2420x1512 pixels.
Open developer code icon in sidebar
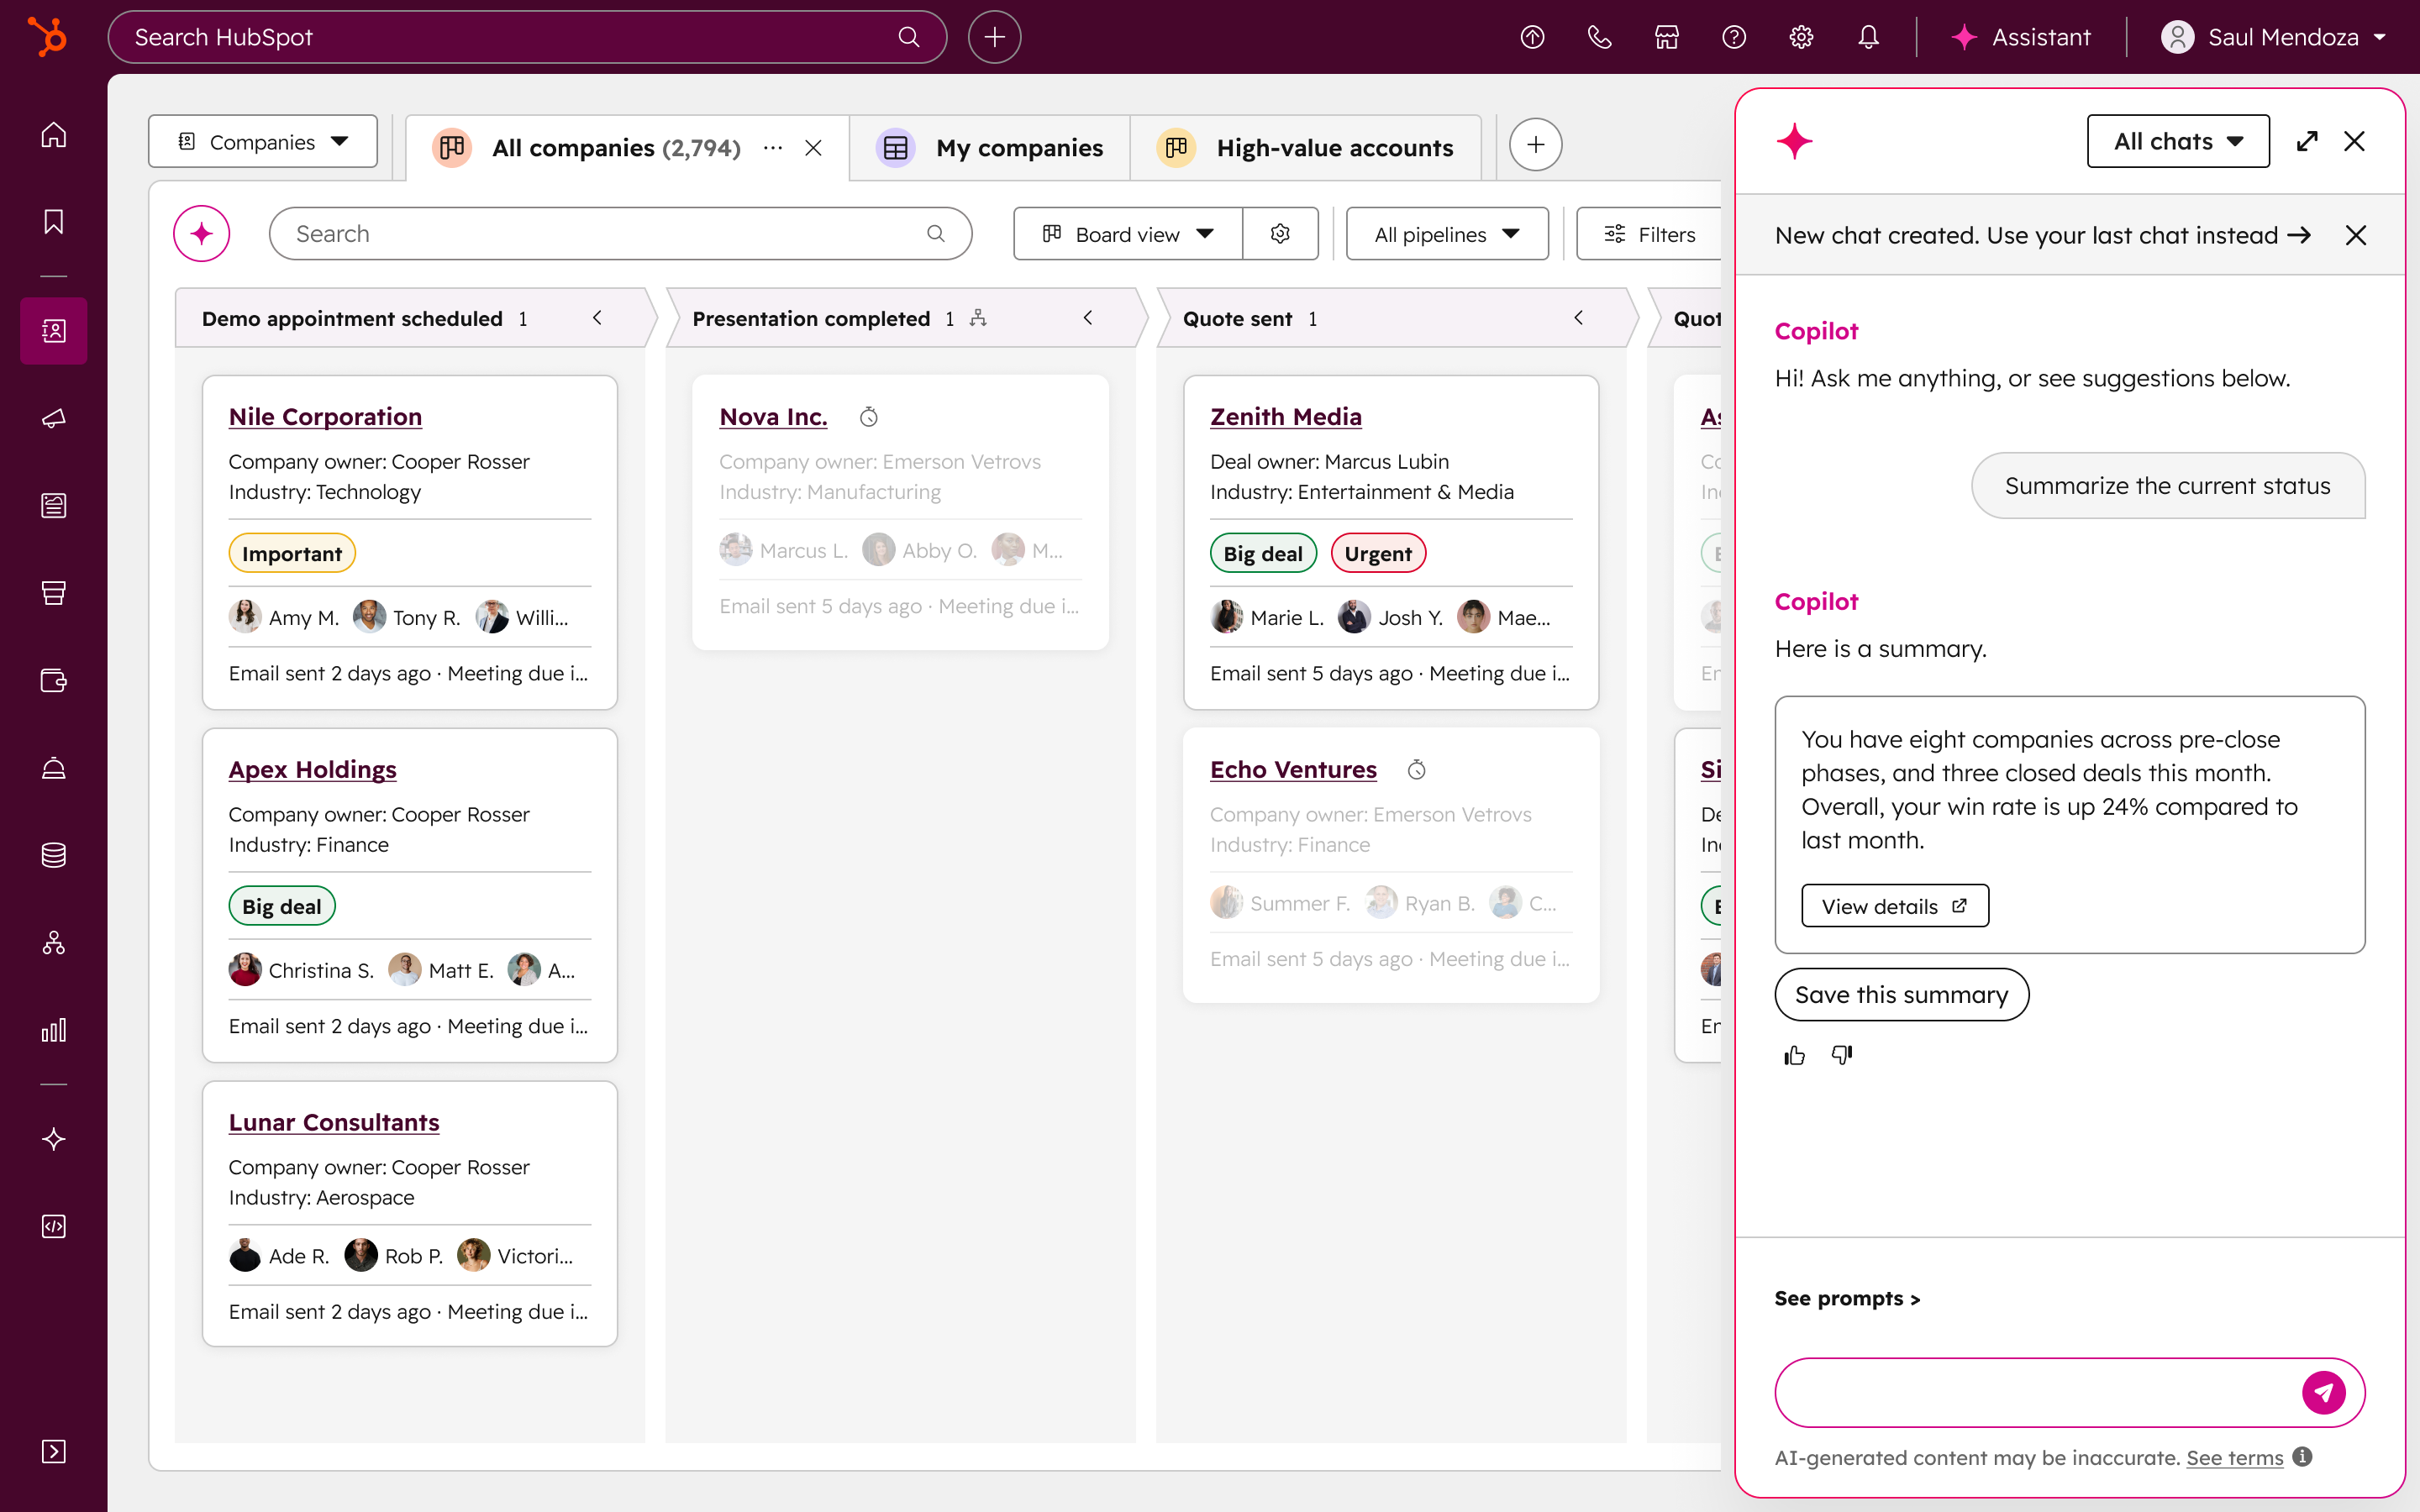[x=54, y=1226]
